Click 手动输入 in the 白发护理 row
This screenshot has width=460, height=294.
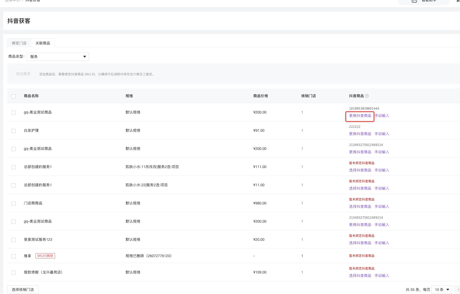coord(382,134)
